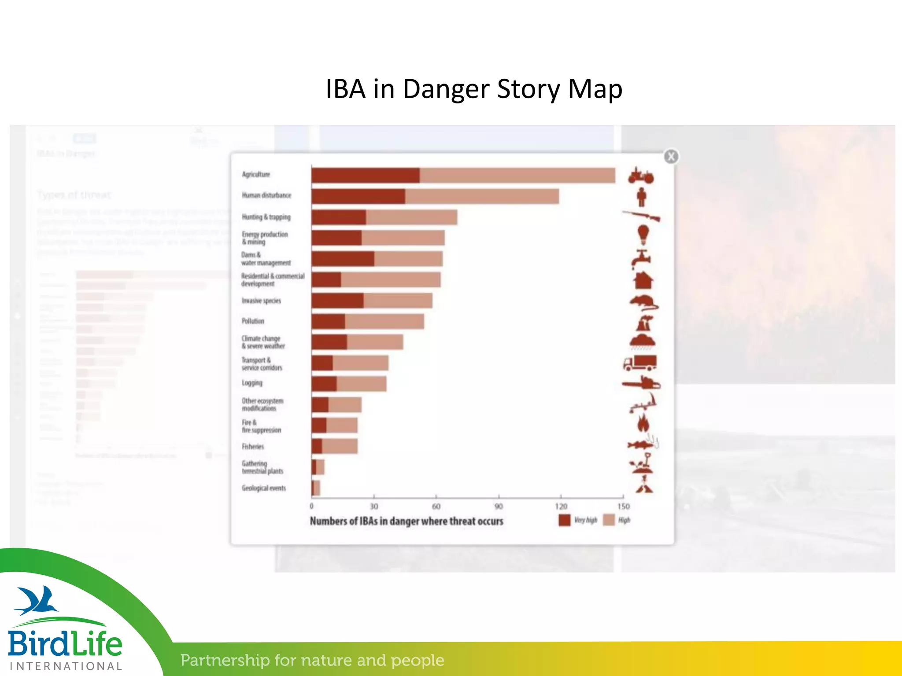Click the Pollution light bar segment

click(x=384, y=321)
